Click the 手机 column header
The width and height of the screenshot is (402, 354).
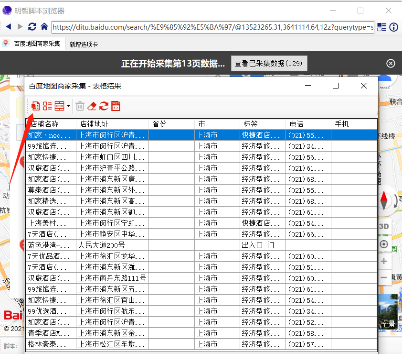point(354,124)
